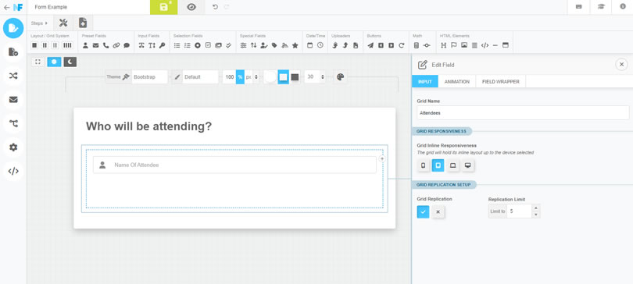Add a bulleted select list field

177,45
